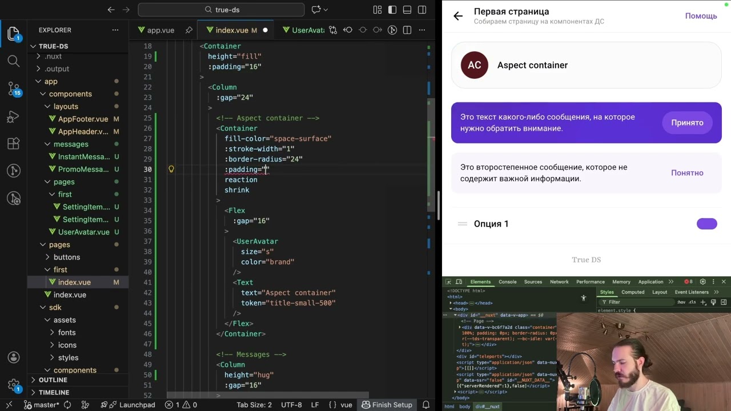This screenshot has height=411, width=731.
Task: Click the pin icon beside app.vue tab
Action: pos(188,30)
